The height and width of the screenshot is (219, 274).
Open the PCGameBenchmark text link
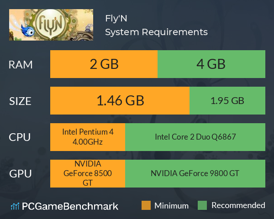(70, 206)
